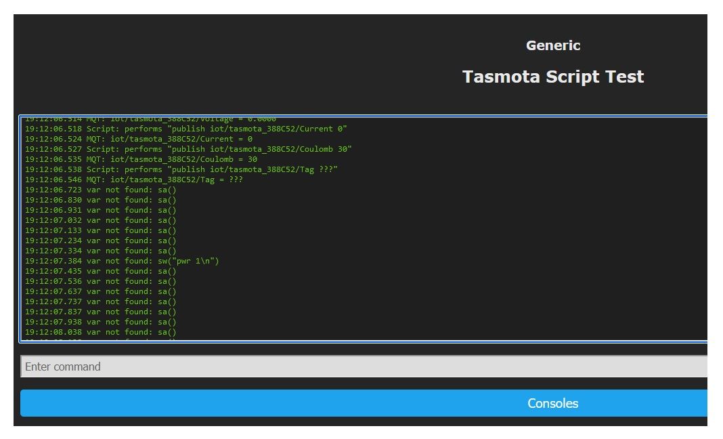This screenshot has width=723, height=439.
Task: Click the log line with sw("pwr 1\n")
Action: point(122,261)
